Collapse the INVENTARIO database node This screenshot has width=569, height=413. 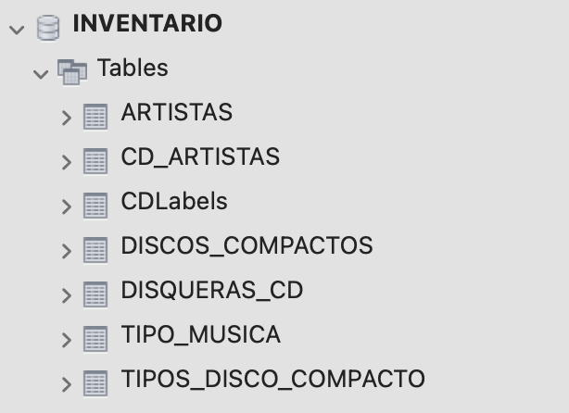[x=16, y=29]
